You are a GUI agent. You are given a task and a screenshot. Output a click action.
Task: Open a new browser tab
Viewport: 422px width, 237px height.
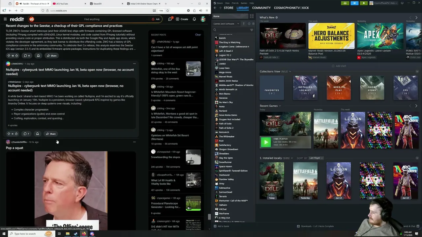pyautogui.click(x=166, y=4)
